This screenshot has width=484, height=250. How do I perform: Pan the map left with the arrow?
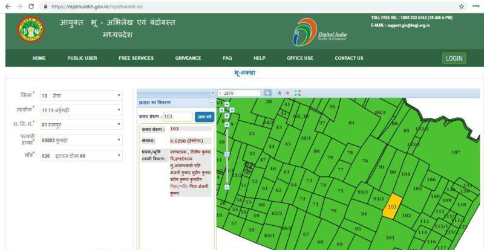coord(221,110)
